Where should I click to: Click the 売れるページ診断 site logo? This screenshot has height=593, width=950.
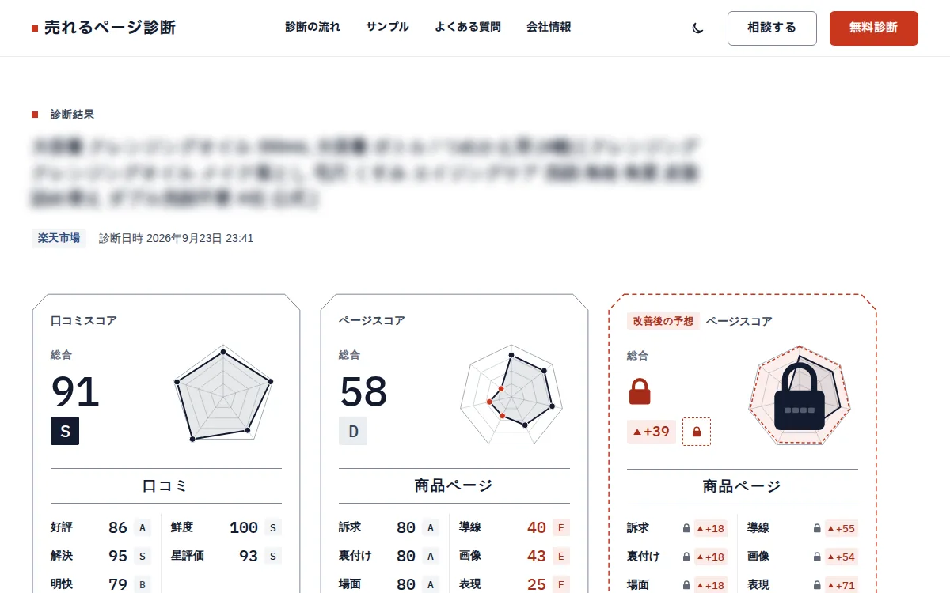coord(104,28)
